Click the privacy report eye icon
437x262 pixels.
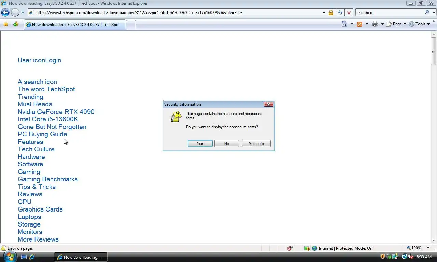(290, 248)
